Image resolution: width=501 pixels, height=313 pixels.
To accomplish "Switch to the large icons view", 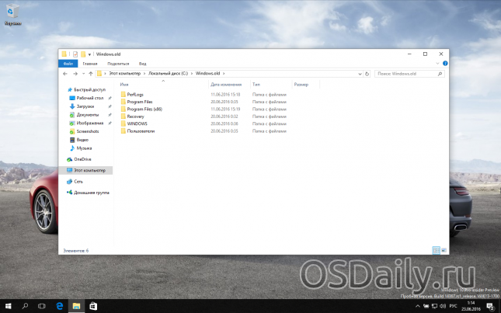I will (x=444, y=251).
